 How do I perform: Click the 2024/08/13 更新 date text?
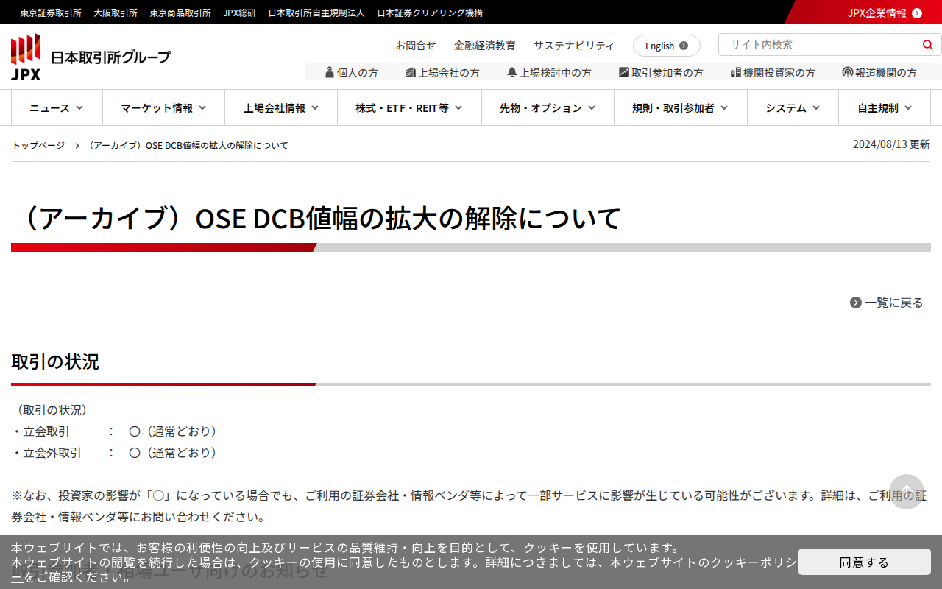(x=891, y=144)
